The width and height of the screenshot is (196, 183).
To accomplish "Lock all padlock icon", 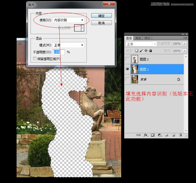I will [x=151, y=50].
